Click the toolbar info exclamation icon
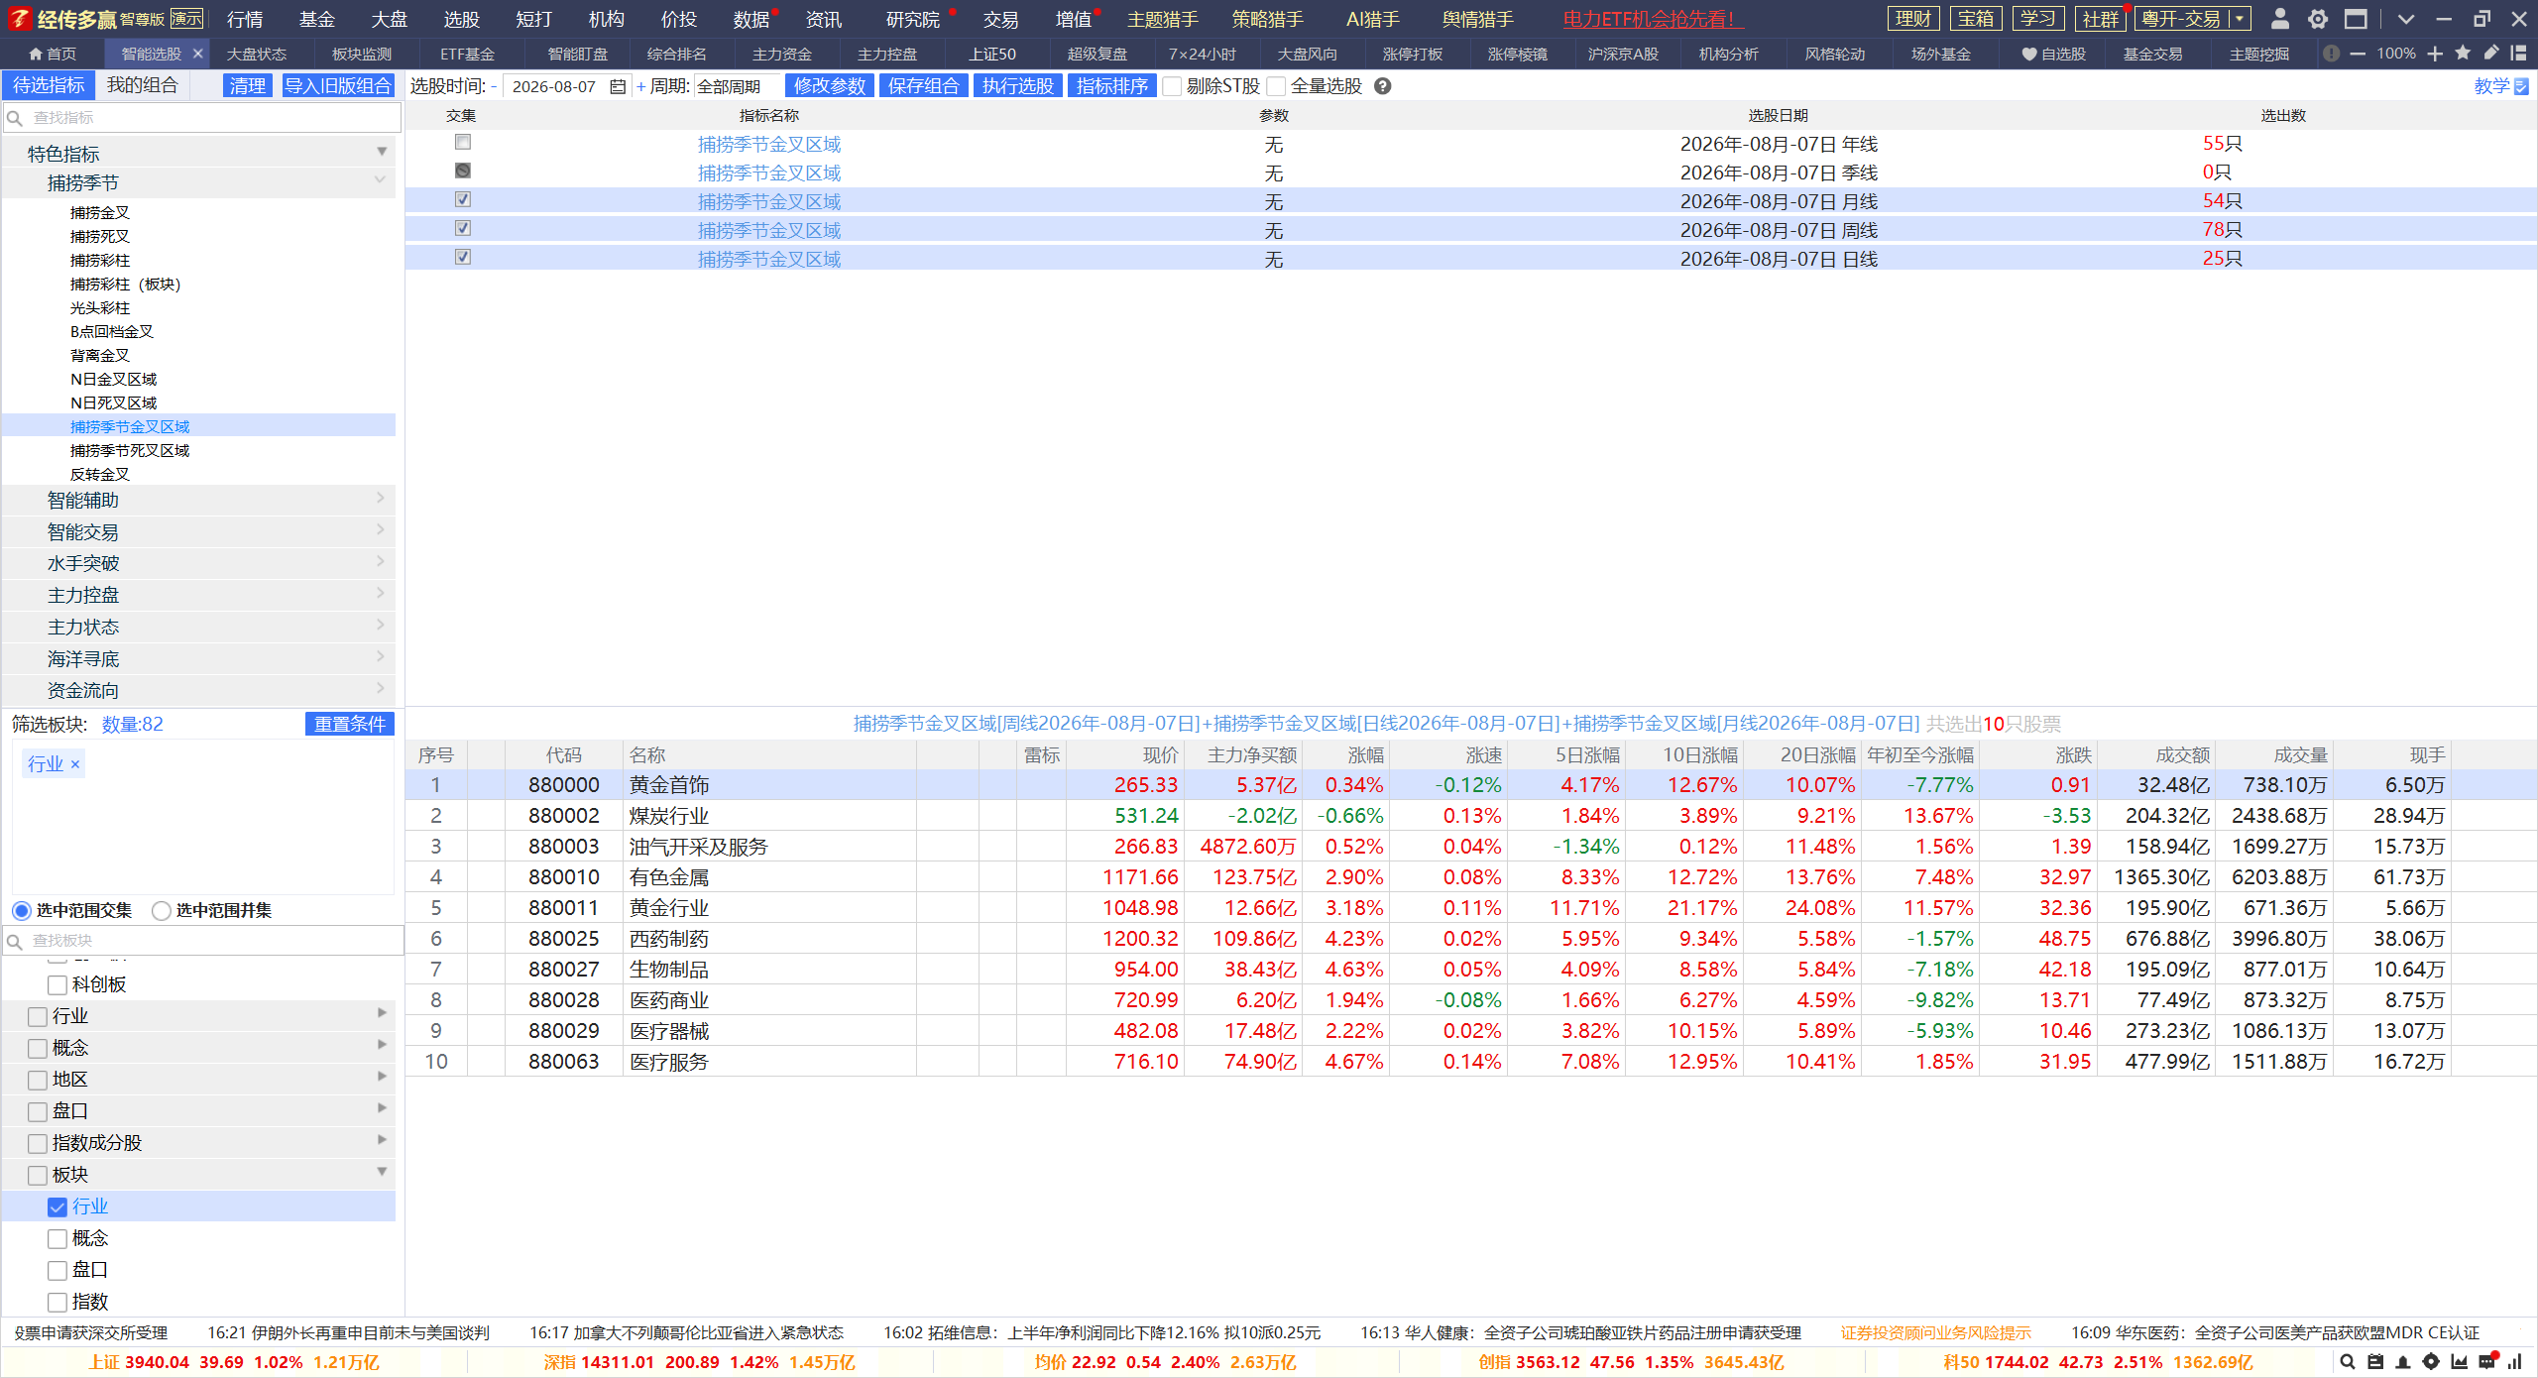The width and height of the screenshot is (2538, 1378). coord(2332,54)
